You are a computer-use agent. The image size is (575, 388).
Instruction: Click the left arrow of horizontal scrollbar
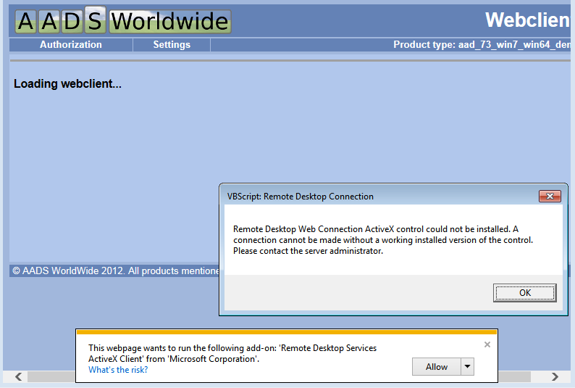(x=19, y=377)
